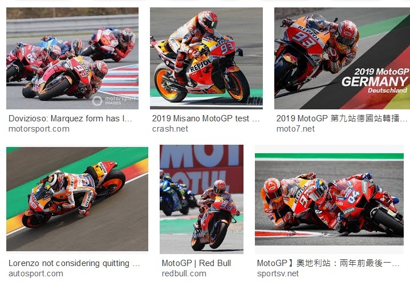Visit the crash.net source link
The image size is (410, 282).
click(x=170, y=129)
